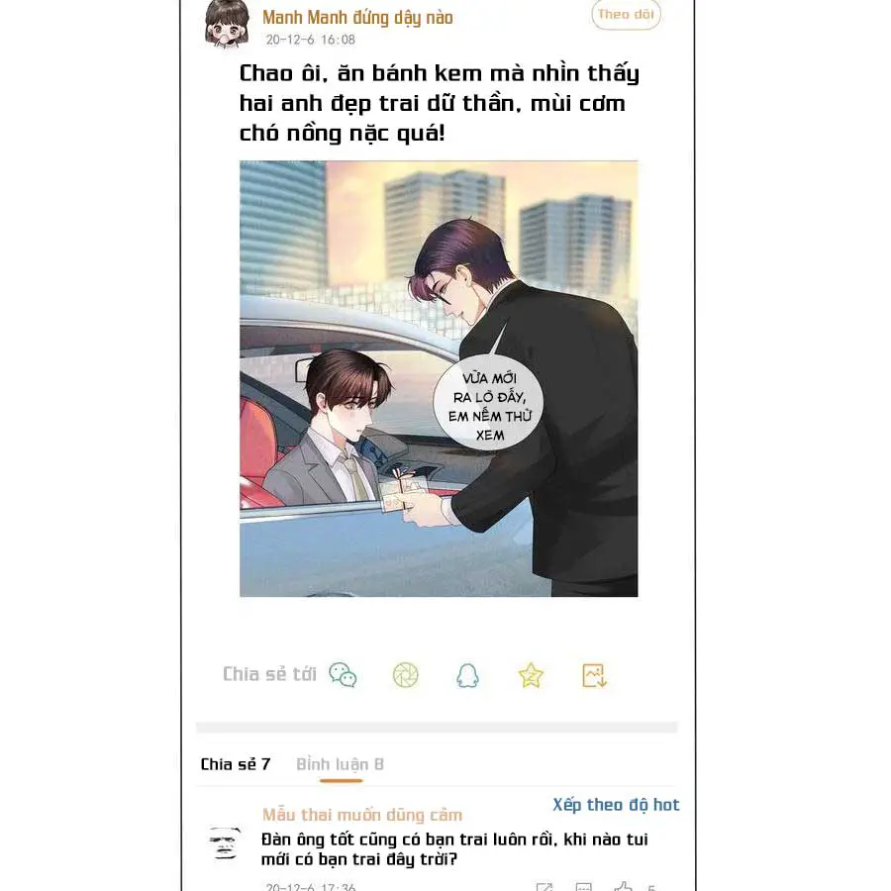The image size is (891, 891).
Task: Select the post timestamp 20-12-6 16:08
Action: pyautogui.click(x=310, y=40)
